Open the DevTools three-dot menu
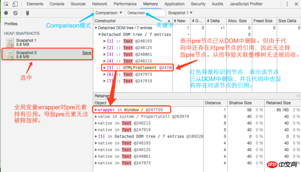This screenshot has width=301, height=172. tap(287, 4)
